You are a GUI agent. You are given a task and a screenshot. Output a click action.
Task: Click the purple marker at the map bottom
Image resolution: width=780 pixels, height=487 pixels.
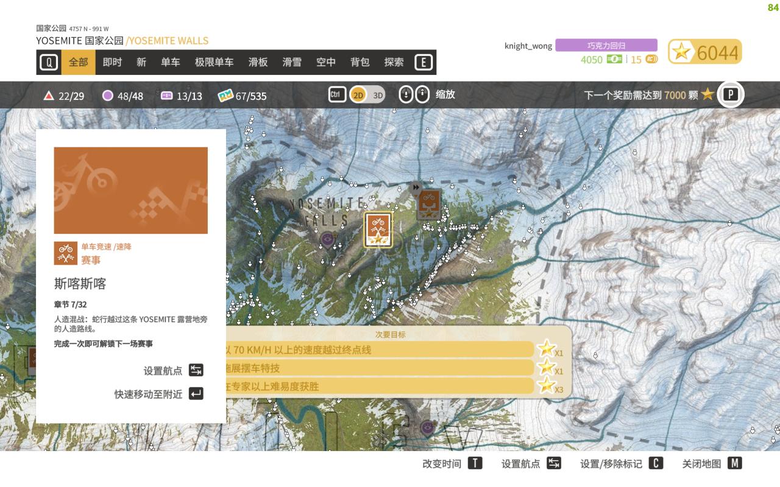[x=427, y=428]
